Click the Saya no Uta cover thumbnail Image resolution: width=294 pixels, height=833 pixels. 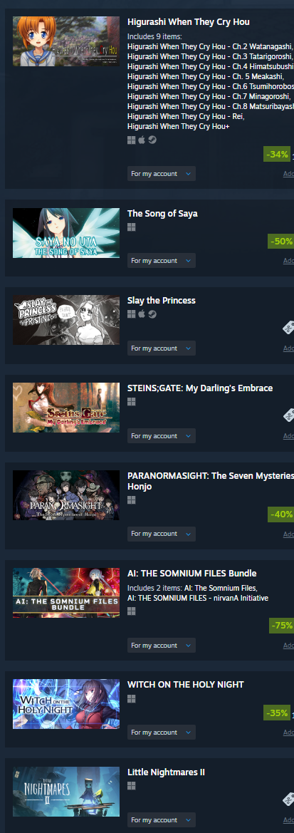tap(66, 233)
